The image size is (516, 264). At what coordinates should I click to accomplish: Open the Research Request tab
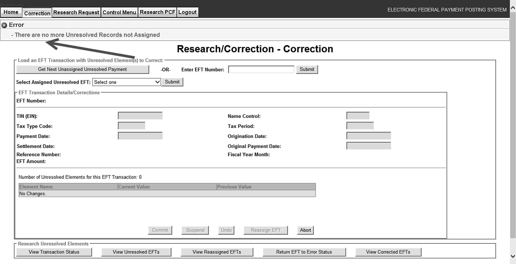[x=76, y=12]
